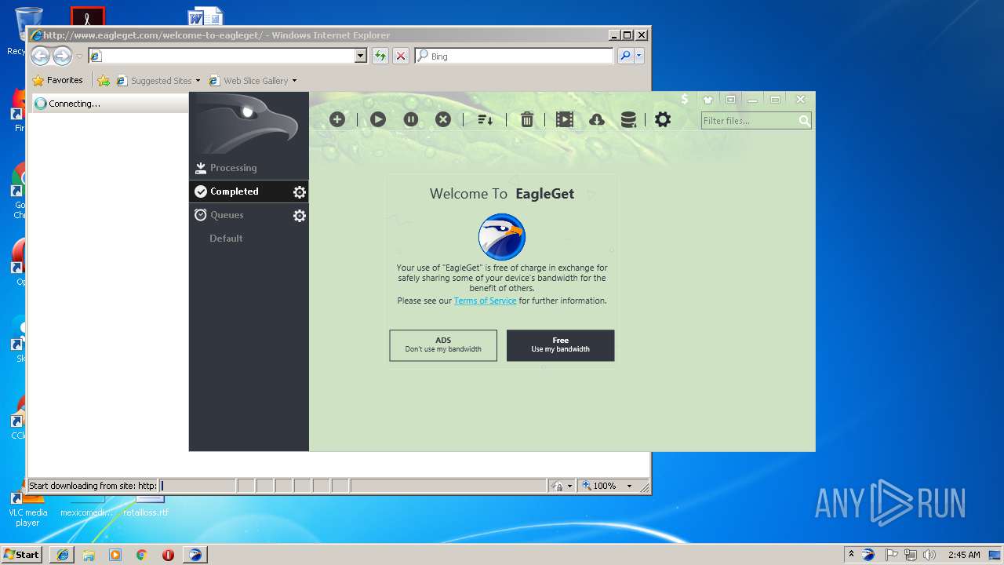Screen dimensions: 1004x565
Task: Open Internet Explorer from the taskbar
Action: coord(63,554)
